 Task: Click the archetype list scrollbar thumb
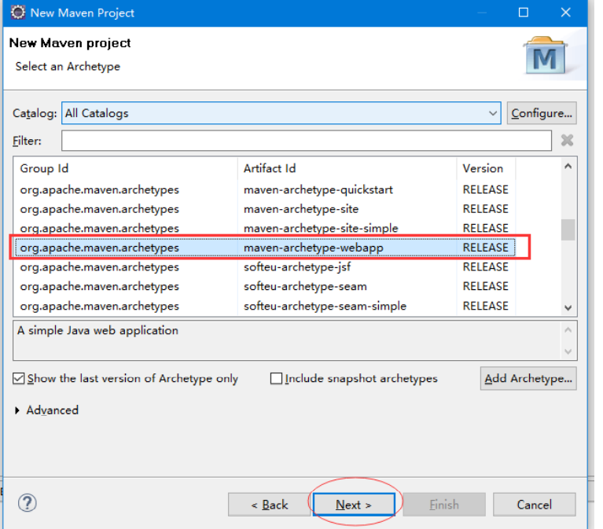pyautogui.click(x=568, y=230)
